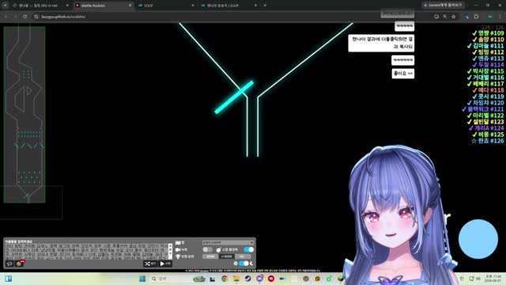The width and height of the screenshot is (506, 285).
Task: Click the zoom magnifier icon in address bar
Action: (x=445, y=17)
